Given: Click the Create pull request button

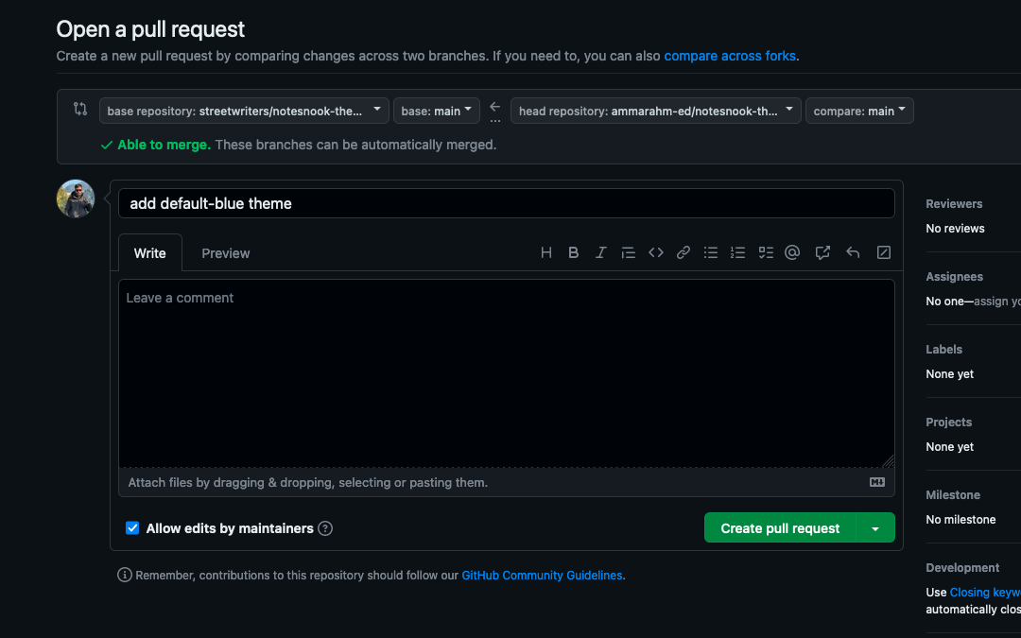Looking at the screenshot, I should click(780, 528).
